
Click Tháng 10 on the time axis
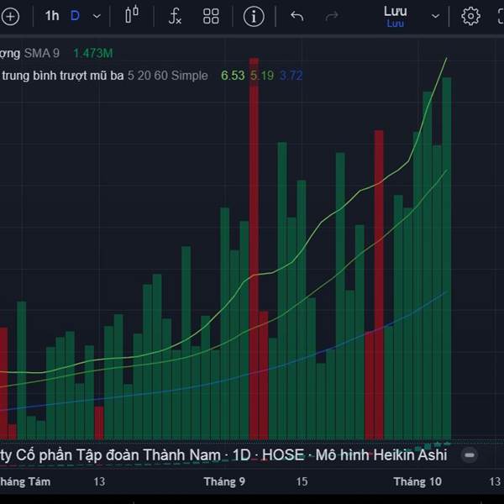coord(417,481)
